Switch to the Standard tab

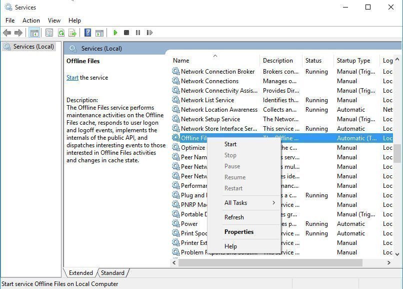tap(112, 273)
